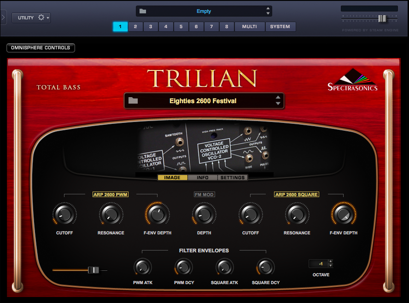Screen dimensions: 409x303
Task: Click the ARP 2600 Square Cutoff knob
Action: pos(251,214)
